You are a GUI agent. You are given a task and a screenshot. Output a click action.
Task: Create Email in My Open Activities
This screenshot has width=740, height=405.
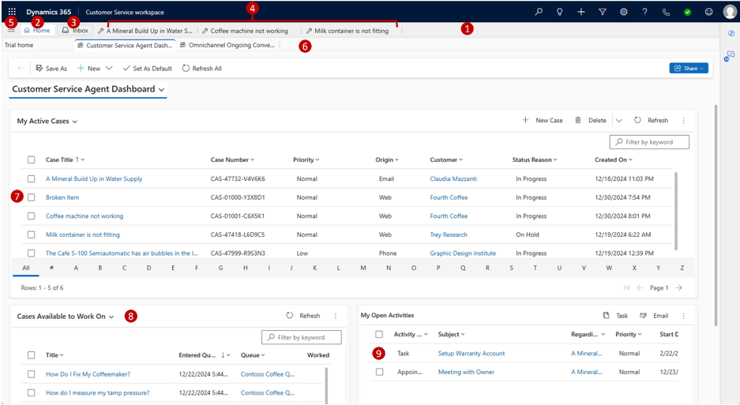(654, 316)
